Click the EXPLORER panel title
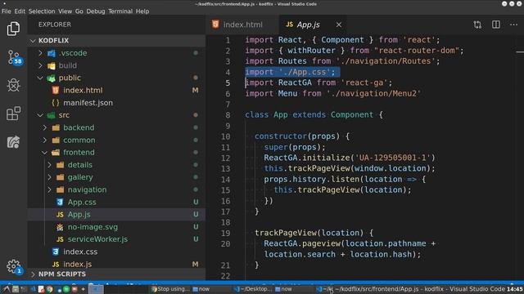Viewport: 524px width, 294px height. pyautogui.click(x=55, y=24)
